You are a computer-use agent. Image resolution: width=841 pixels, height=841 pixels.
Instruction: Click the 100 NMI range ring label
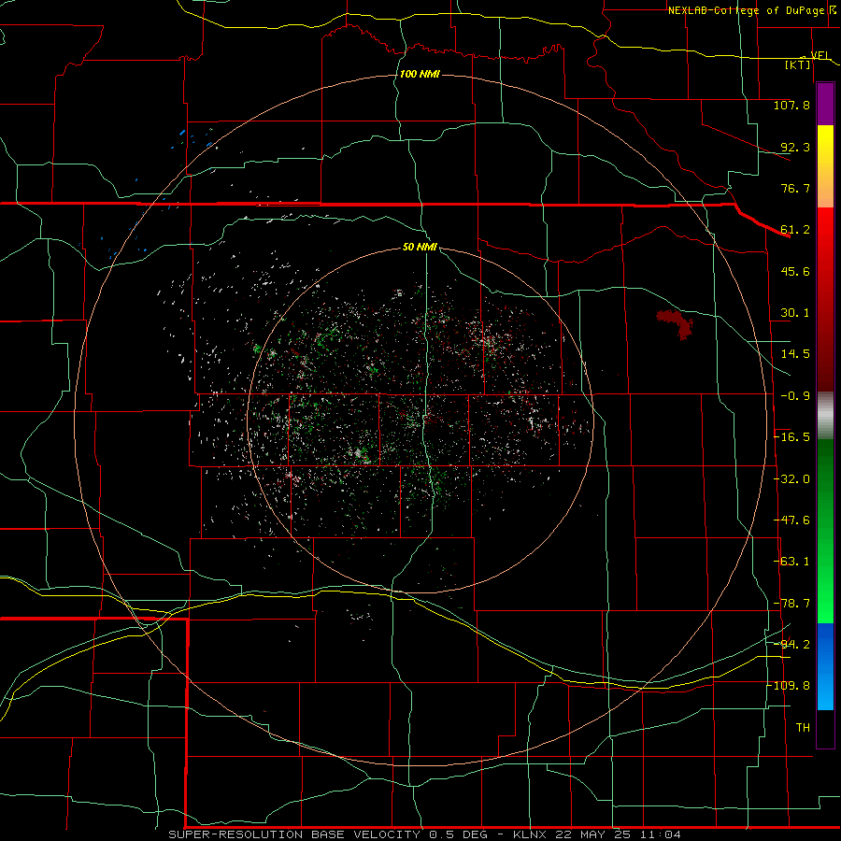pyautogui.click(x=420, y=74)
